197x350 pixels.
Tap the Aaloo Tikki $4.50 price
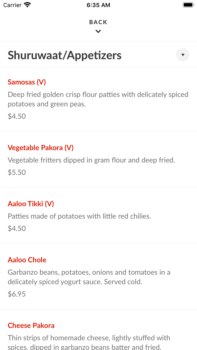[17, 228]
